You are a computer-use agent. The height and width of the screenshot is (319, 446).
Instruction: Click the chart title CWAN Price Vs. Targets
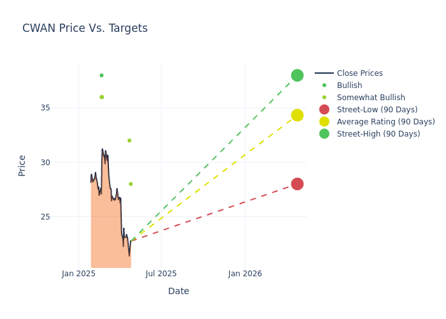(x=85, y=29)
